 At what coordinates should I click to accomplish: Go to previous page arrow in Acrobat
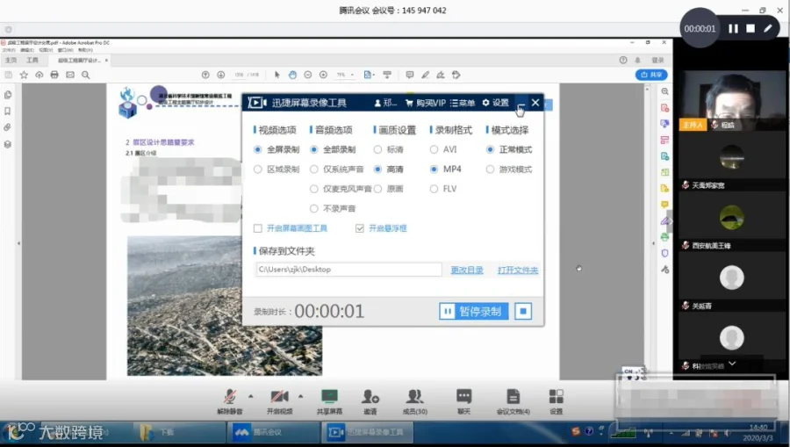click(205, 75)
